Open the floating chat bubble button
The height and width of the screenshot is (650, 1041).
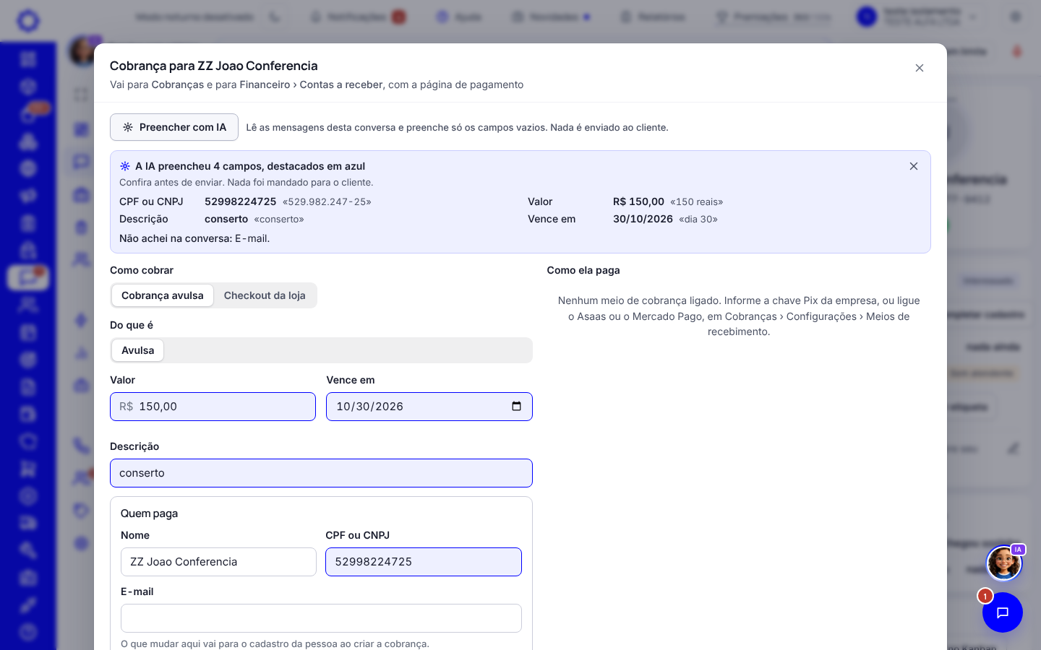point(1003,612)
